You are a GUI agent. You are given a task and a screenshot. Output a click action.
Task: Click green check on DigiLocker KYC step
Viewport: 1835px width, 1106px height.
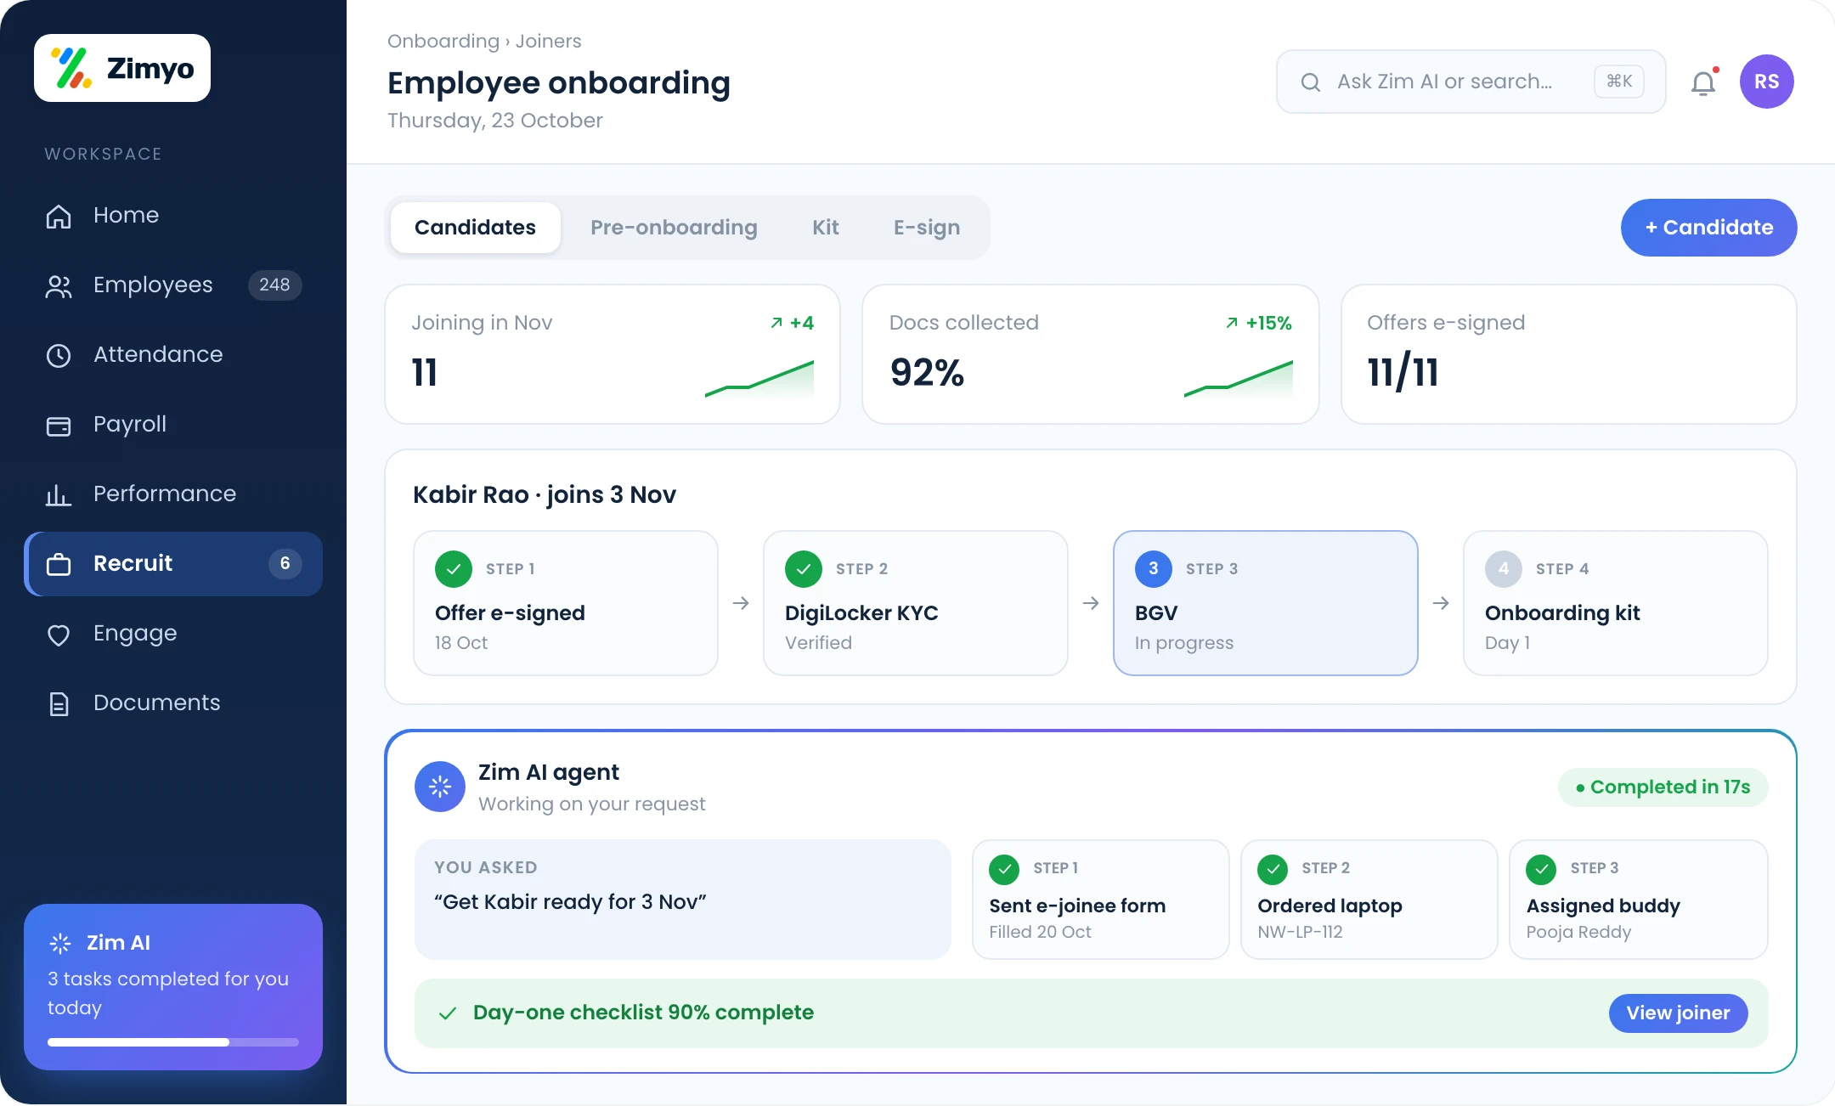[x=804, y=569]
